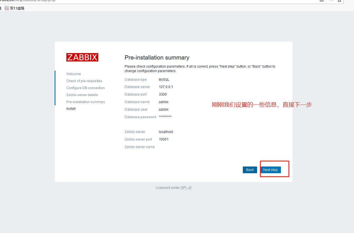Image resolution: width=354 pixels, height=233 pixels.
Task: Click the browser address bar
Action: coord(140,1)
